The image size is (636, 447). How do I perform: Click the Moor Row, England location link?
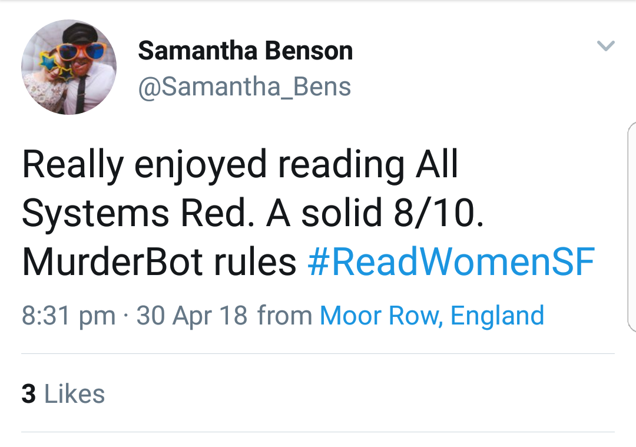pyautogui.click(x=432, y=316)
